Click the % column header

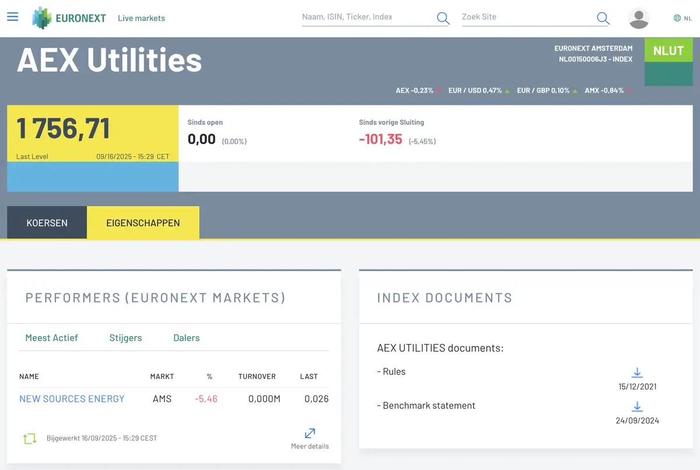point(209,377)
